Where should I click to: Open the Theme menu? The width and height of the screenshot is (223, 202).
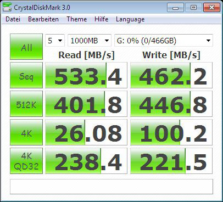[x=77, y=19]
